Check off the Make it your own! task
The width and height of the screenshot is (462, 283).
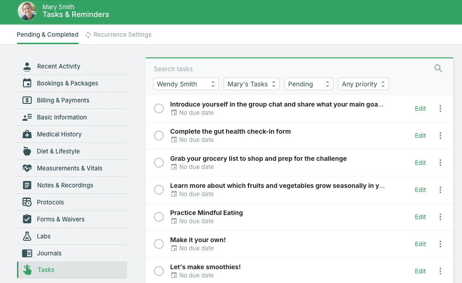(159, 244)
